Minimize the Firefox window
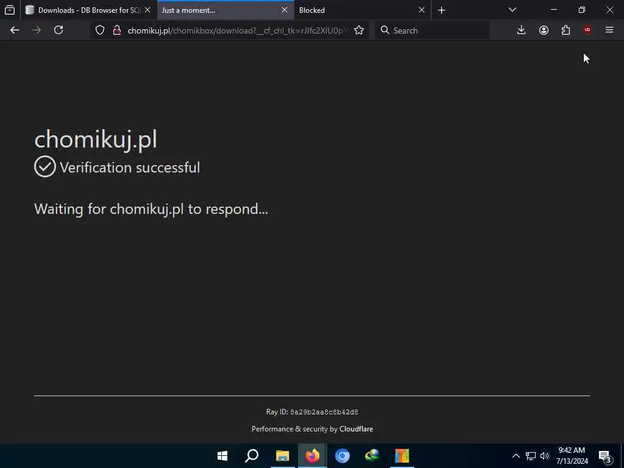The image size is (624, 468). (554, 10)
